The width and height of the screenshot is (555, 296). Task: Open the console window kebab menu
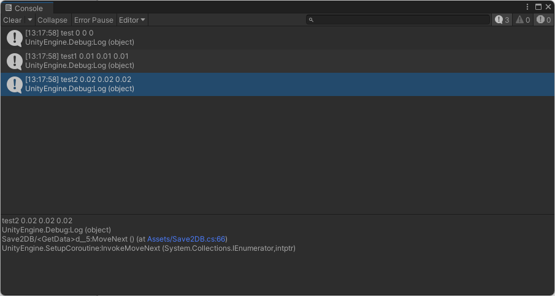[x=527, y=7]
